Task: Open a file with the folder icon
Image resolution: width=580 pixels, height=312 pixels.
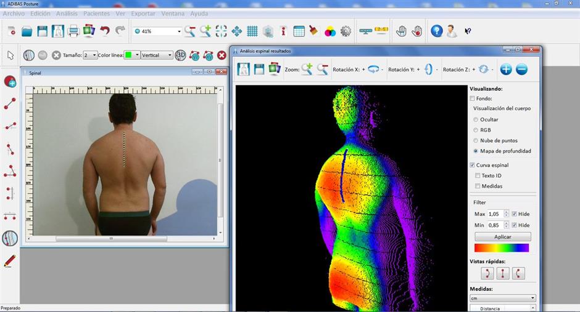Action: (27, 31)
